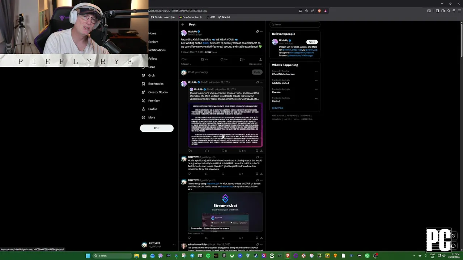463x260 pixels.
Task: Open menu on PIEFLYBYE streamer.bot reply
Action: (x=262, y=181)
